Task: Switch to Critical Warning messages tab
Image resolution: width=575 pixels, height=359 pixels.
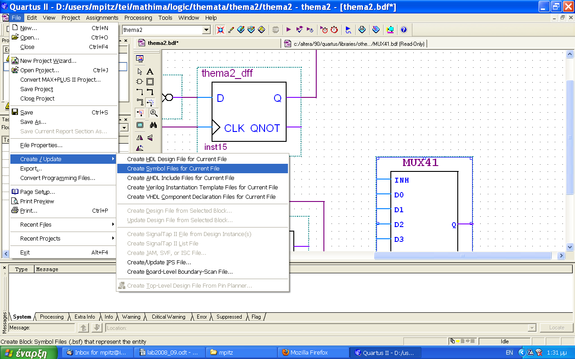Action: (168, 317)
